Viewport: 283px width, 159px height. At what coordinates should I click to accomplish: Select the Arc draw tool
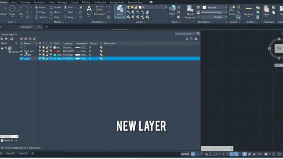tap(21, 10)
